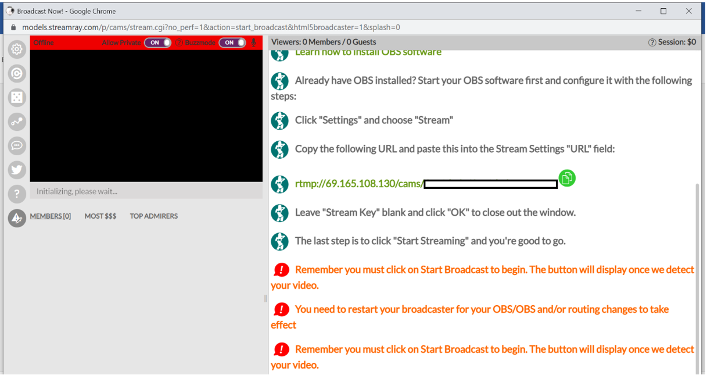
Task: Click the black video preview area
Action: tap(146, 115)
